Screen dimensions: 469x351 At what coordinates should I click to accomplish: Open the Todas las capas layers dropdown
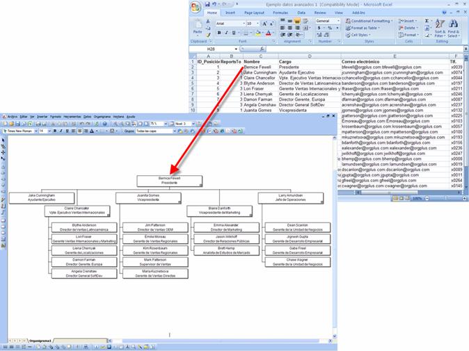pyautogui.click(x=175, y=131)
